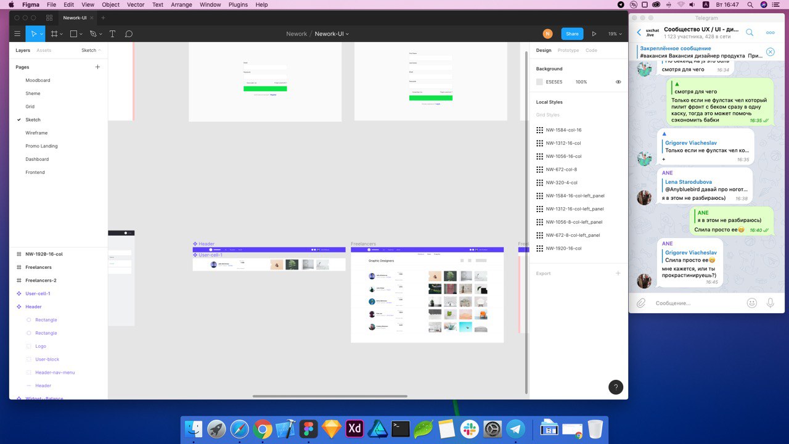The height and width of the screenshot is (444, 789).
Task: Toggle background visibility eye icon
Action: tap(618, 82)
